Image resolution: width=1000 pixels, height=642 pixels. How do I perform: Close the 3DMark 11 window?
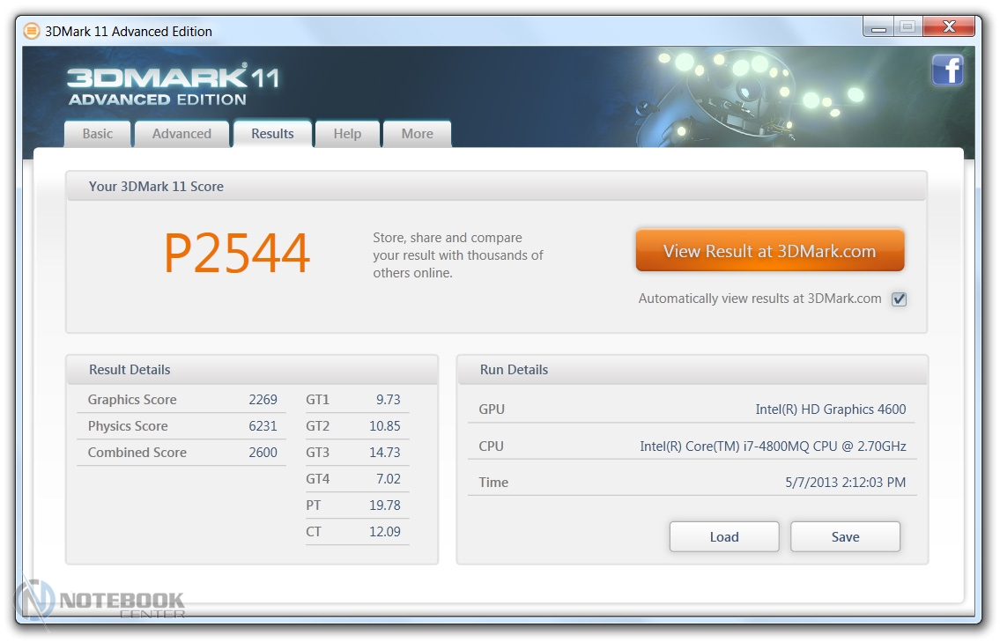tap(947, 28)
